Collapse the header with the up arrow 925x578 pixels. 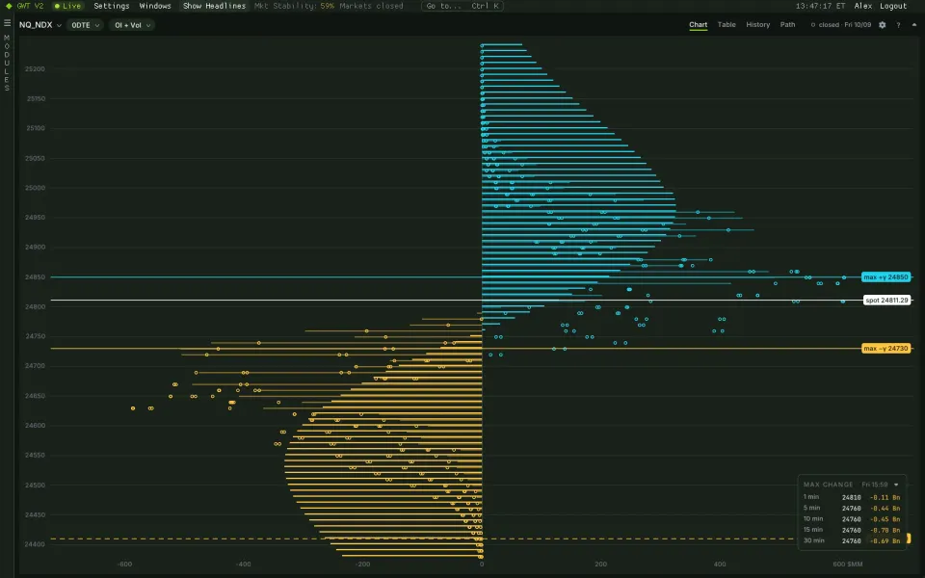point(914,25)
